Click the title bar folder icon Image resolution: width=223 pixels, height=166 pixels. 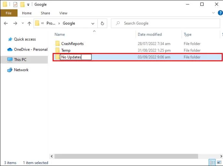point(5,4)
